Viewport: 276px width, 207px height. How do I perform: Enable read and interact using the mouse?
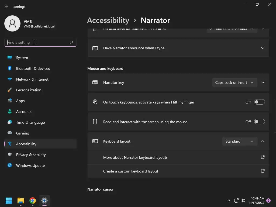259,122
